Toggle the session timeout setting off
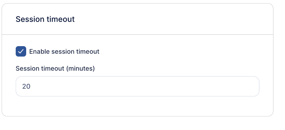This screenshot has width=285, height=130. pyautogui.click(x=21, y=51)
